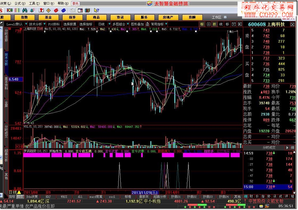298x210 pixels.
Task: Click the mail envelope icon in status bar
Action: 261,206
